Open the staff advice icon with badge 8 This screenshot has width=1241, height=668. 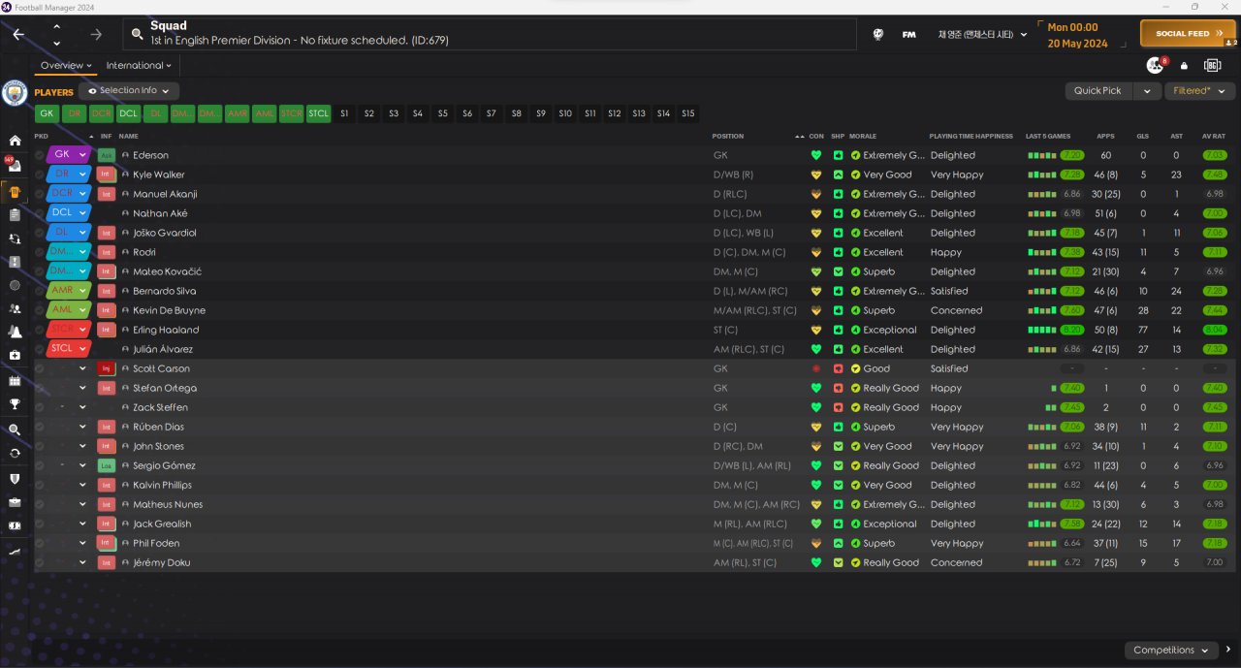point(1155,65)
